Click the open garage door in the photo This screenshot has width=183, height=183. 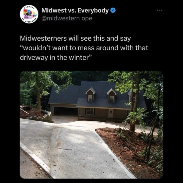[66, 111]
